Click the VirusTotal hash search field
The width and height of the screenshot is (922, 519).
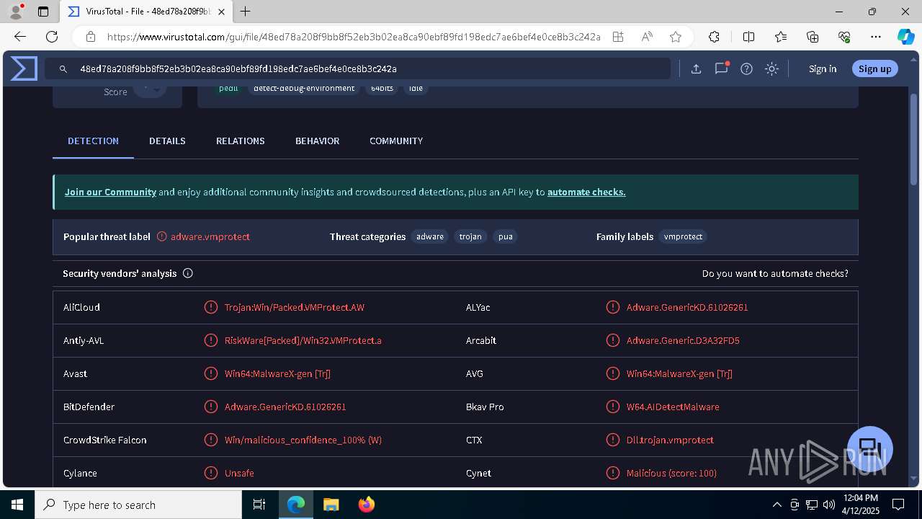point(358,69)
